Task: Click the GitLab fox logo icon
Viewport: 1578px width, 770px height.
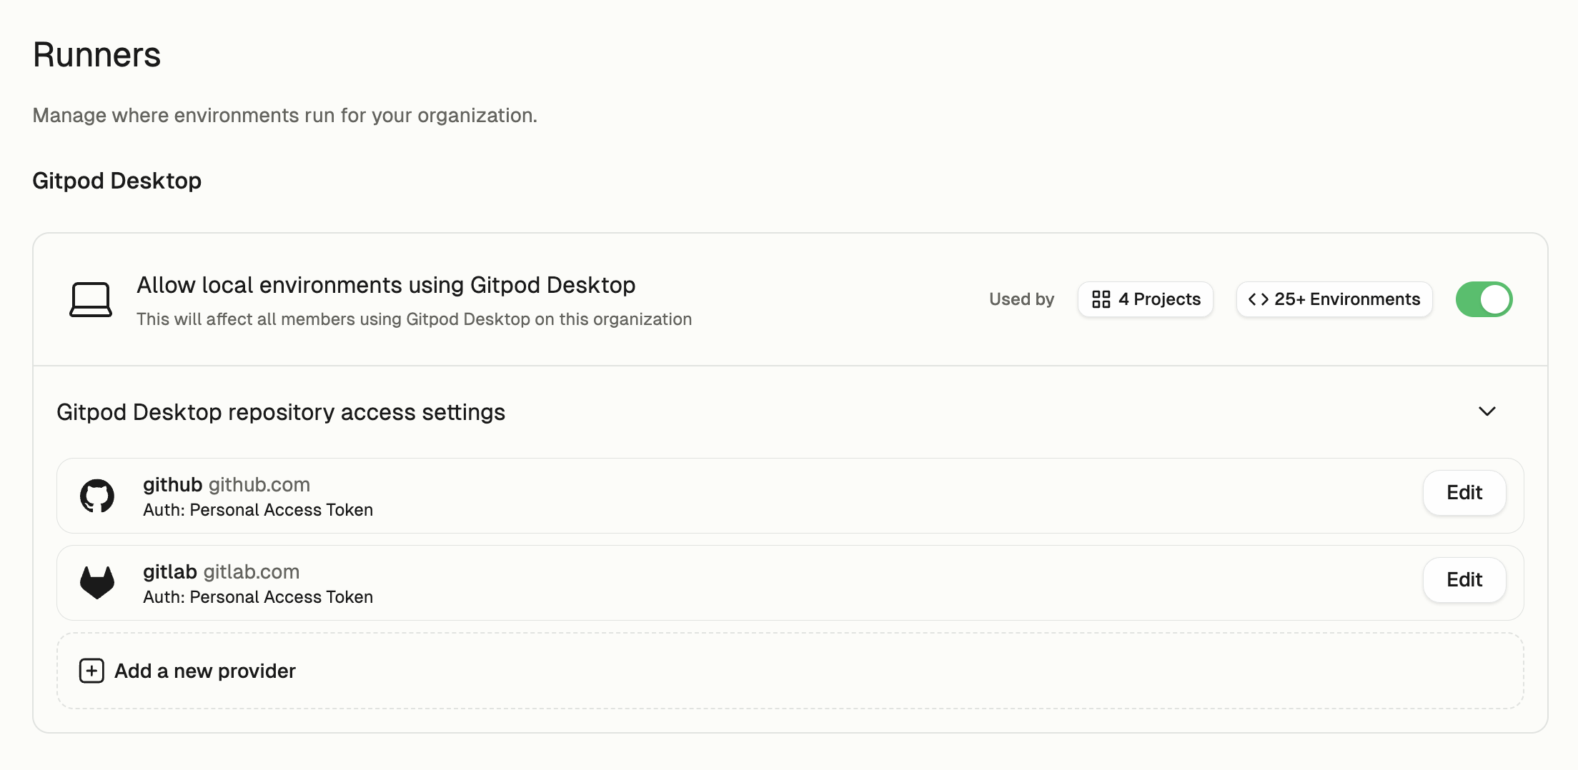Action: coord(97,583)
